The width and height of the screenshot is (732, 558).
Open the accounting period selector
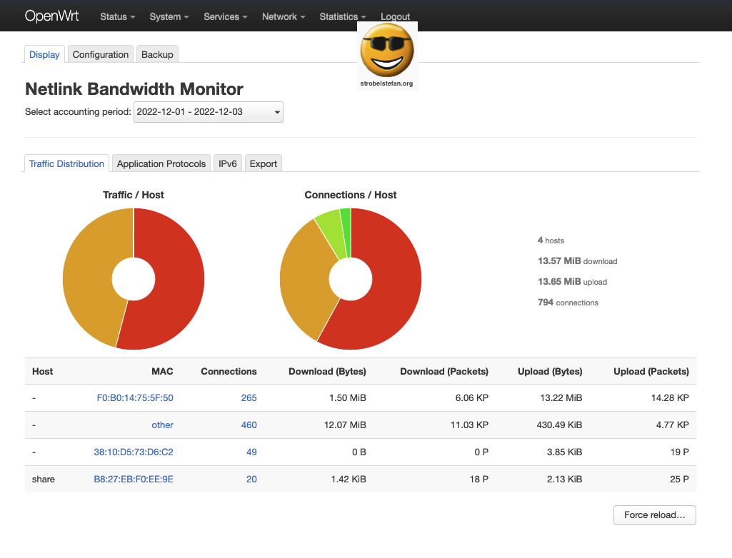pos(208,112)
